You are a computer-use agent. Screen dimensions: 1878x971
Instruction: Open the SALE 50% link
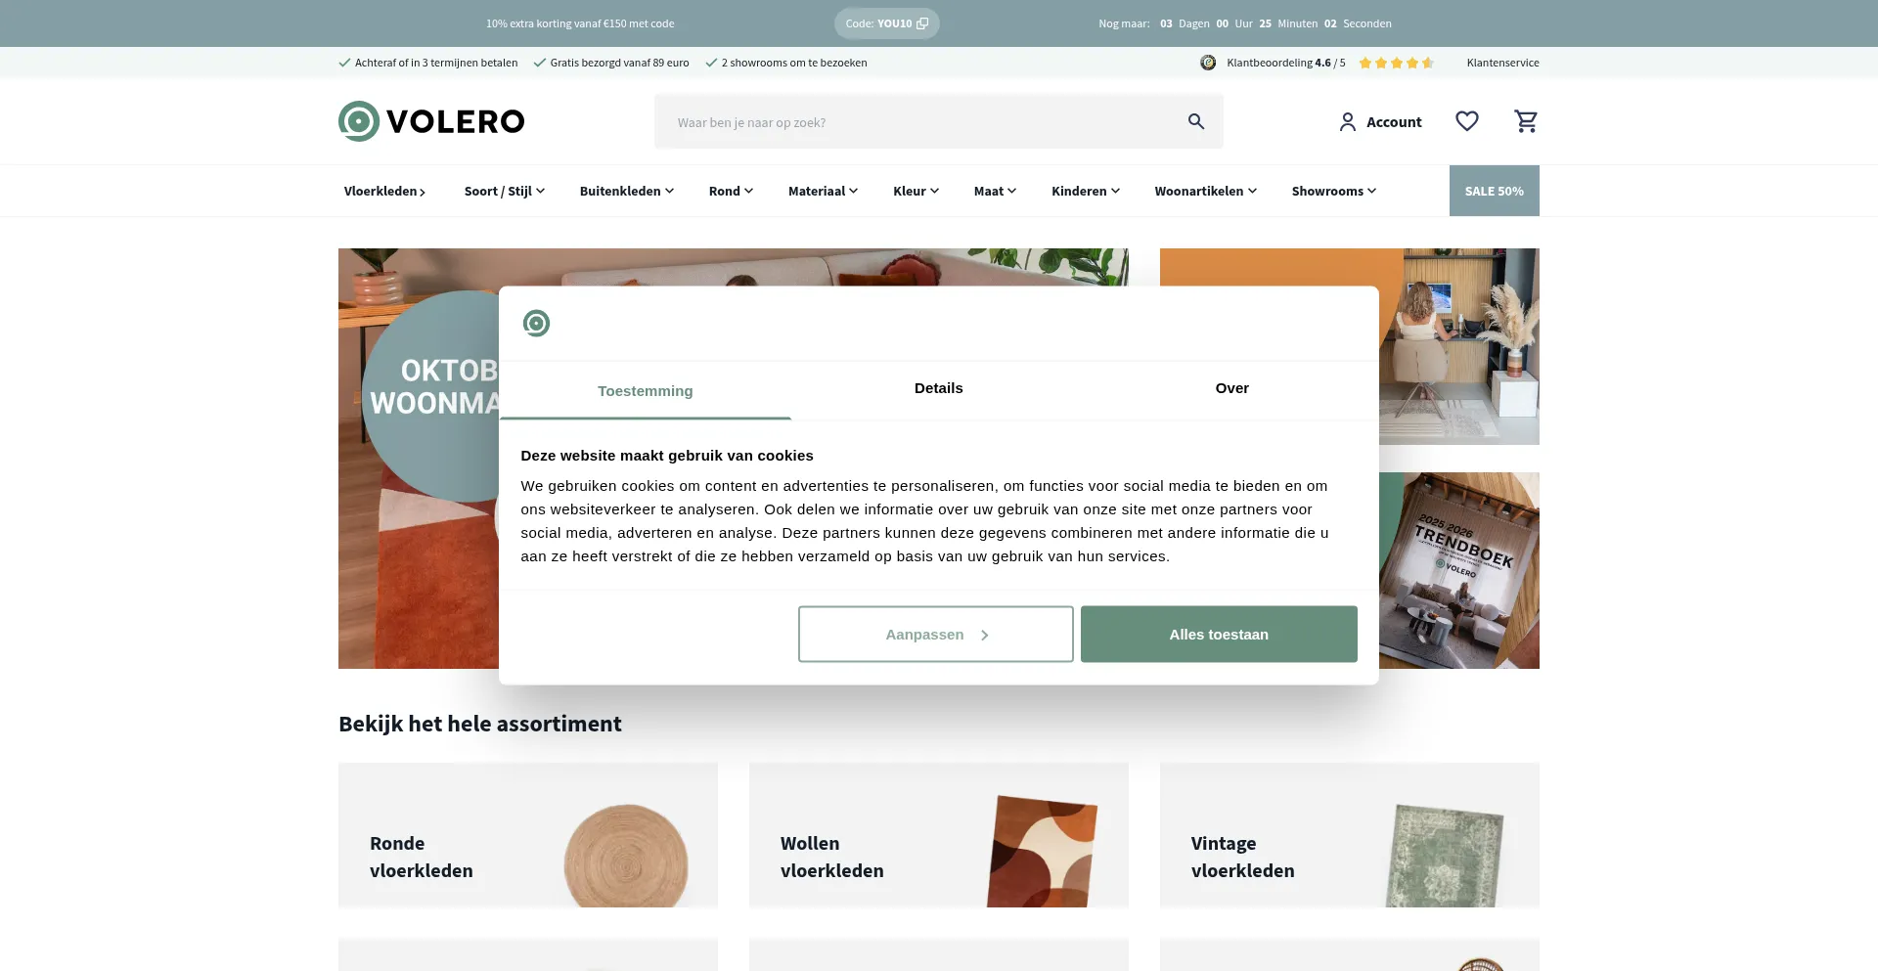[1494, 191]
